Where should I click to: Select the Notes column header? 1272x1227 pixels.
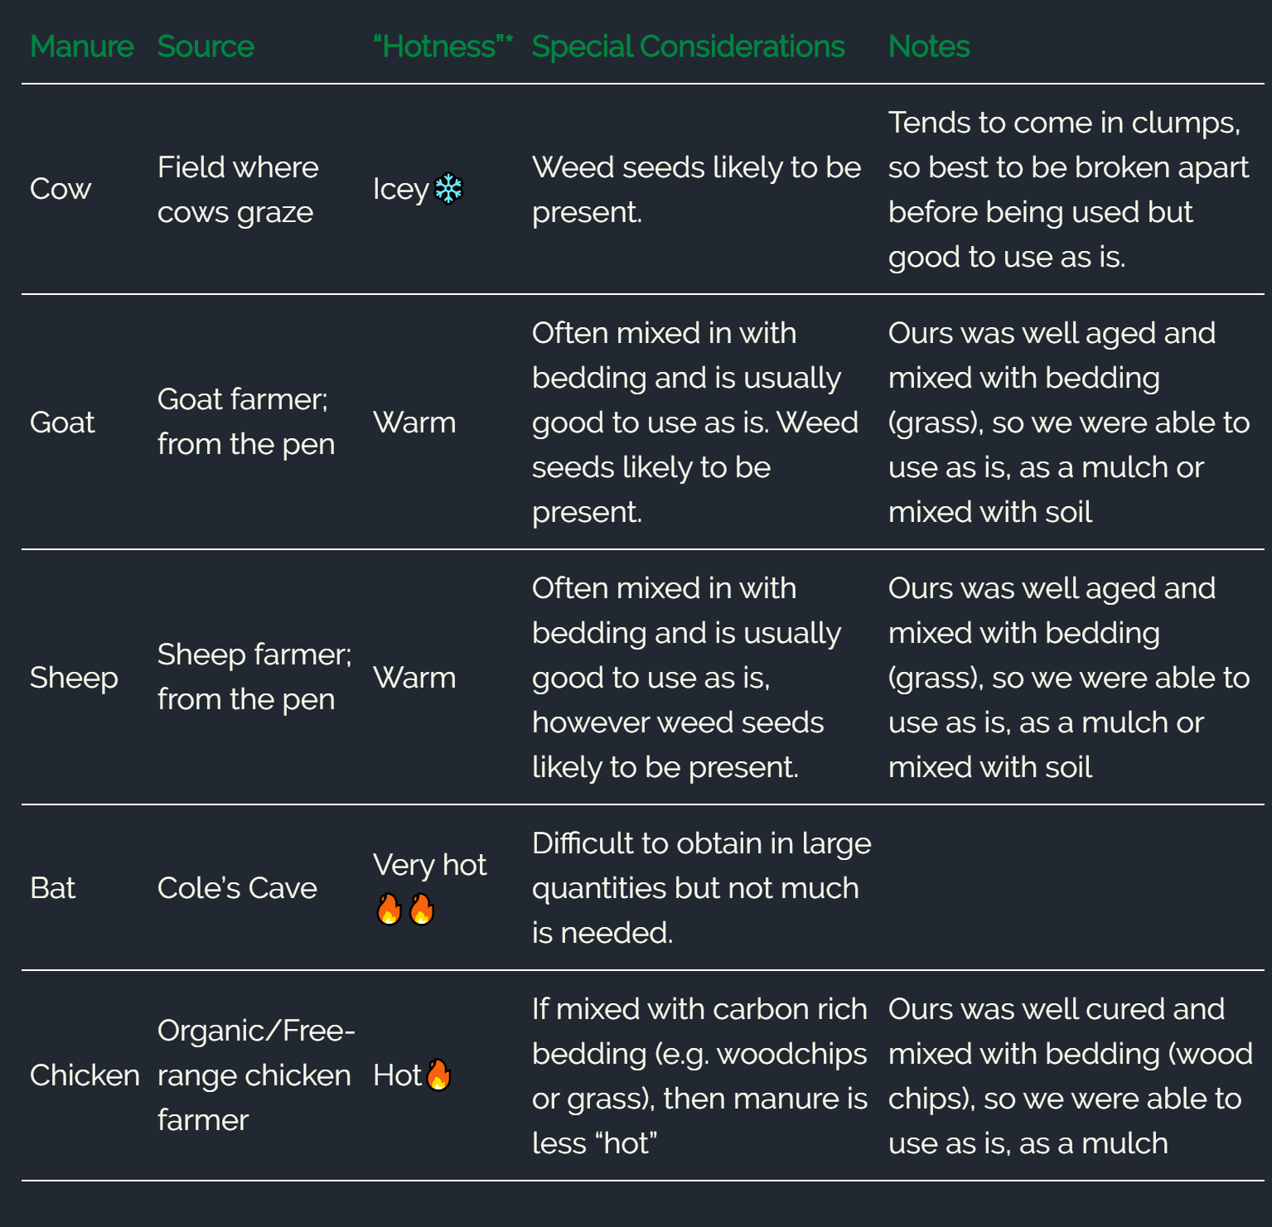click(x=929, y=46)
